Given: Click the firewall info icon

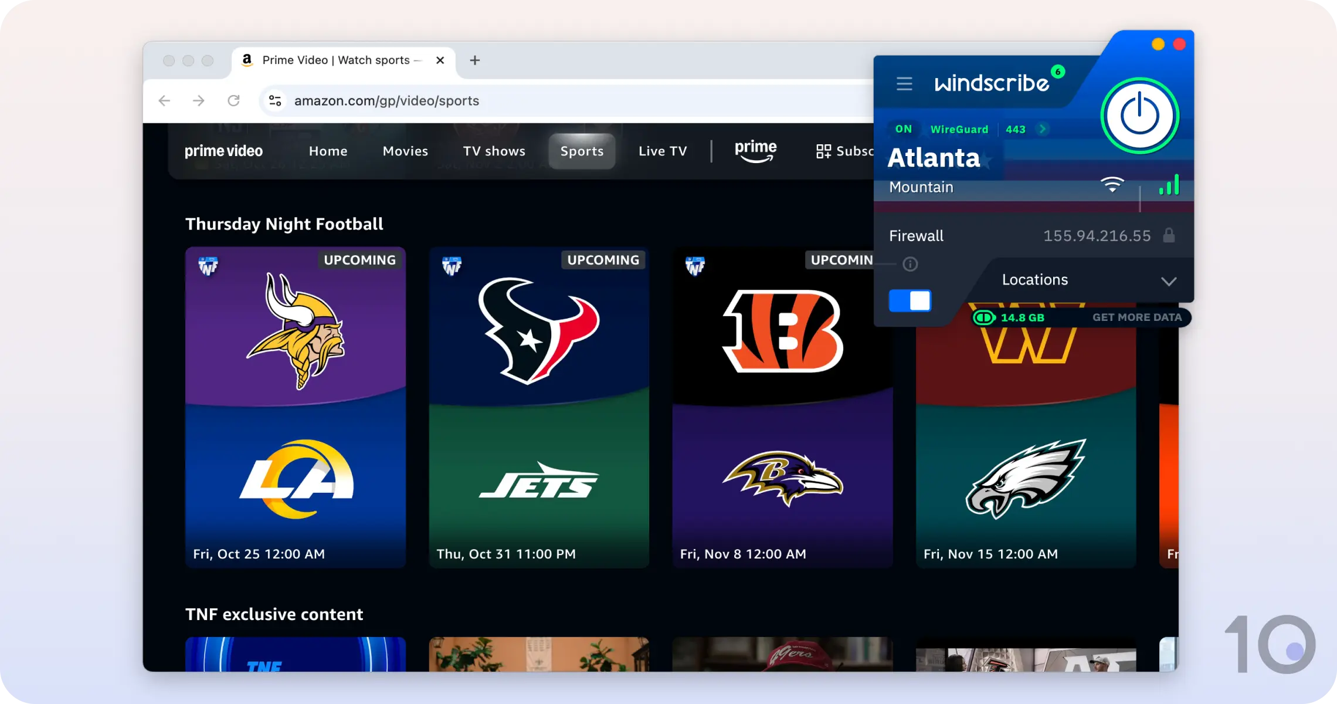Looking at the screenshot, I should click(x=910, y=265).
